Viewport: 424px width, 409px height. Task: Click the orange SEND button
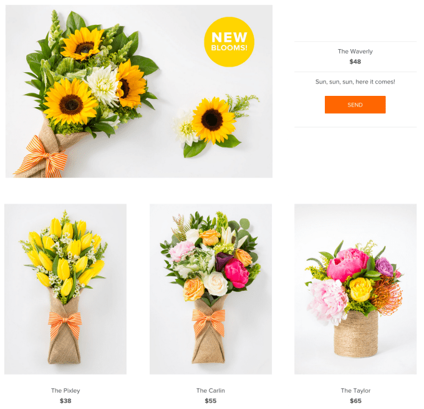[x=355, y=105]
